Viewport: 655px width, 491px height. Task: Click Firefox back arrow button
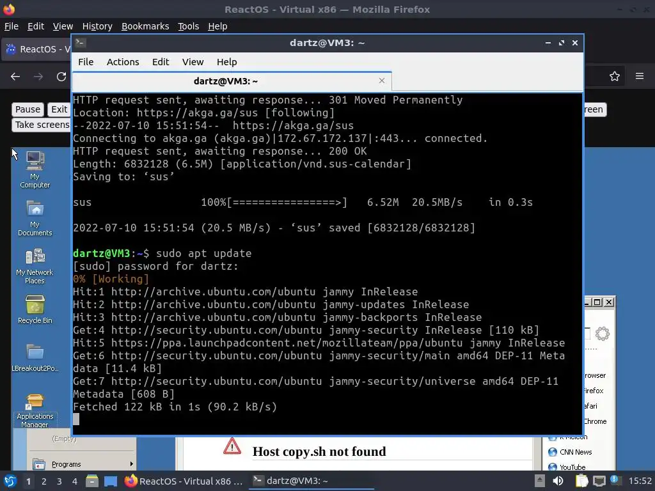(15, 77)
